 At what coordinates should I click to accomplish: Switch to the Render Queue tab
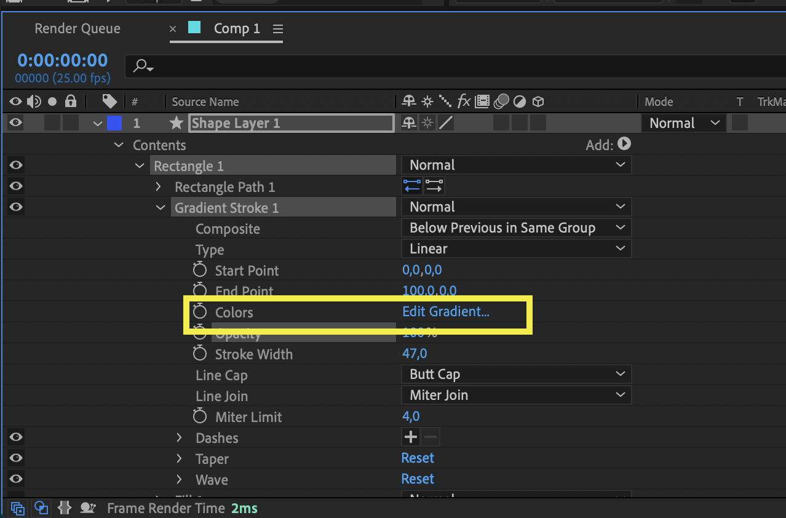77,28
